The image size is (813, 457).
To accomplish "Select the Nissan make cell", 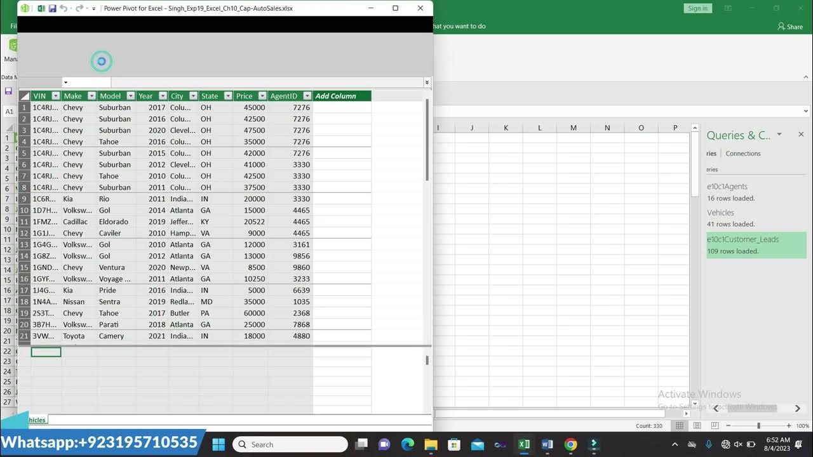I will pos(79,301).
